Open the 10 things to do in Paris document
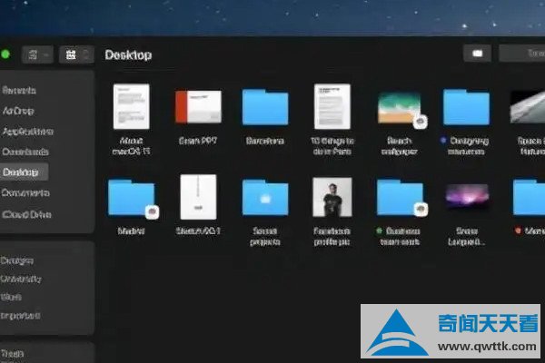This screenshot has width=545, height=363. pyautogui.click(x=332, y=107)
